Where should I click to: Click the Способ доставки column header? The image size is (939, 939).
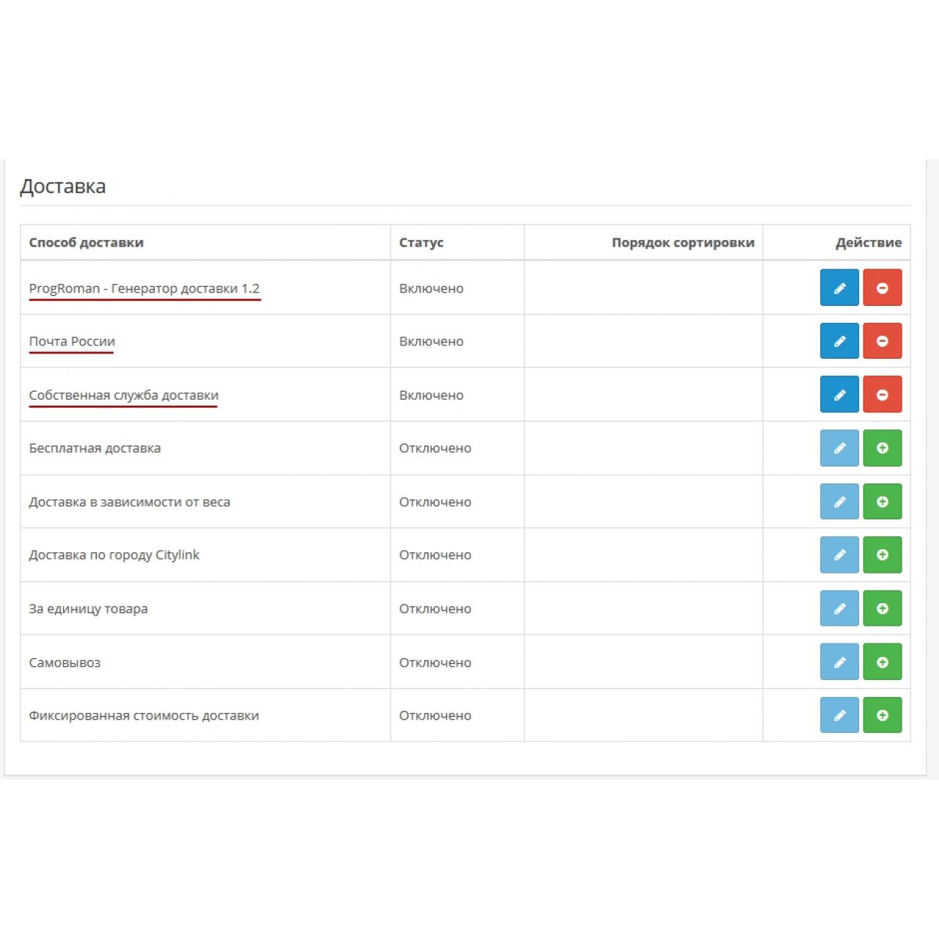coord(86,242)
